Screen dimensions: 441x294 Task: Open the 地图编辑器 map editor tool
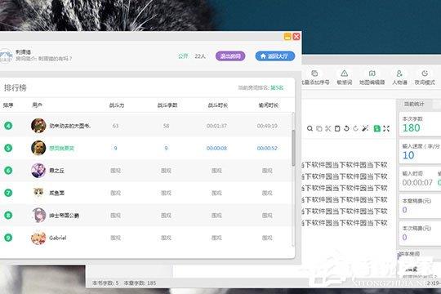pyautogui.click(x=372, y=78)
